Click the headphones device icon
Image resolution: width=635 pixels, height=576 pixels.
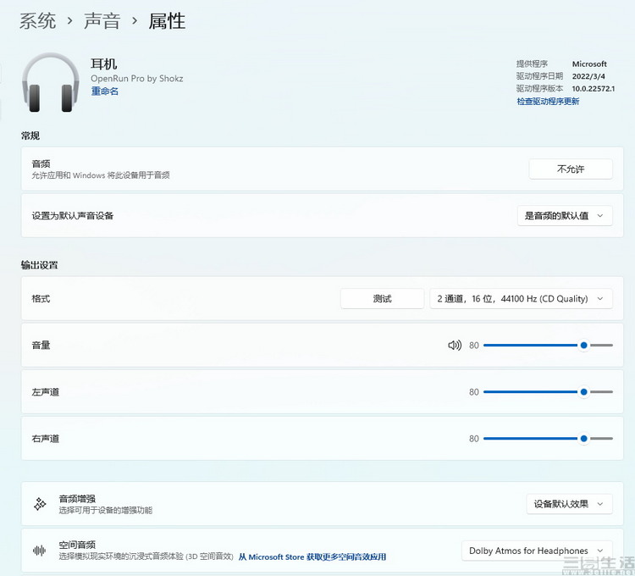point(51,83)
